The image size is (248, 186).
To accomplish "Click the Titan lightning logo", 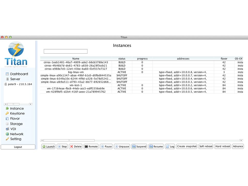I will tap(16, 49).
